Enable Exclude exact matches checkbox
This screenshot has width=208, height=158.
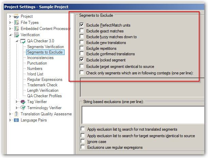(82, 30)
